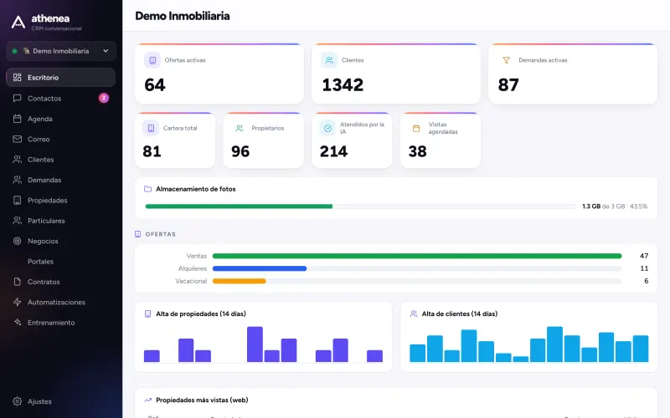Viewport: 670px width, 418px height.
Task: Open the Demandas activas card showing 87
Action: (x=573, y=74)
